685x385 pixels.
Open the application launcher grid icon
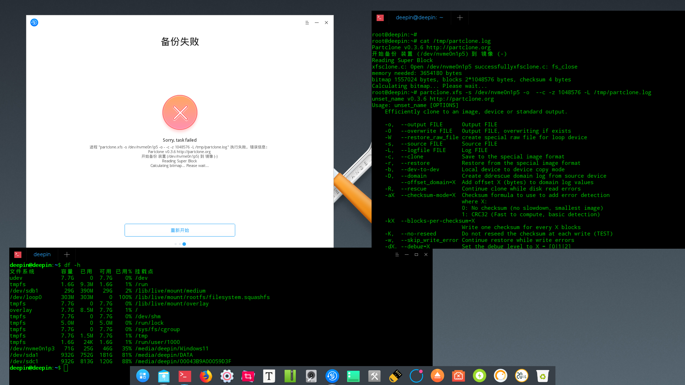[143, 376]
